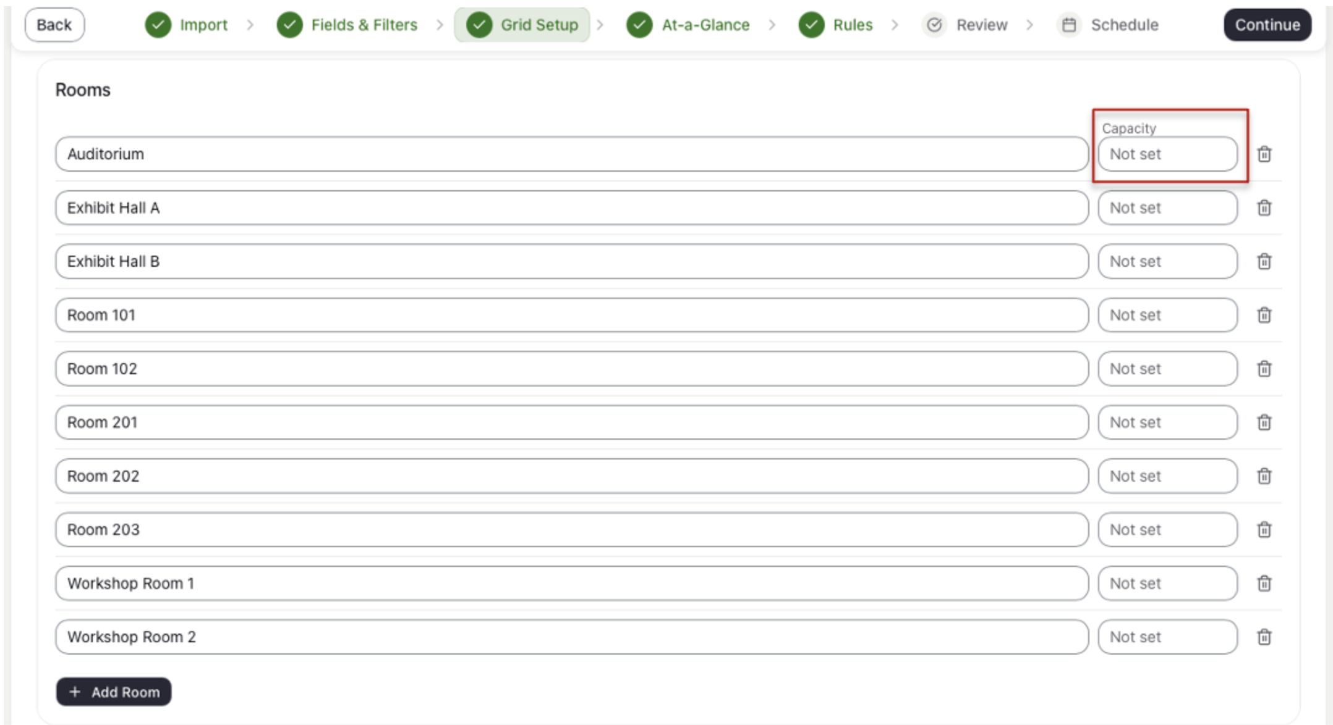Select the Grid Setup step

[x=522, y=25]
